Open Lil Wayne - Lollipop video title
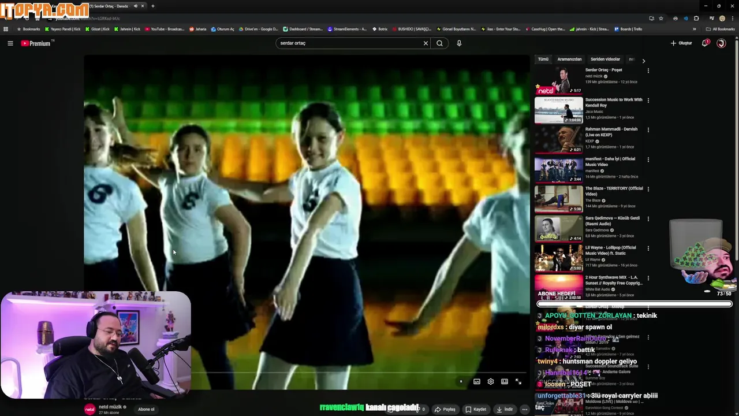 [x=611, y=250]
